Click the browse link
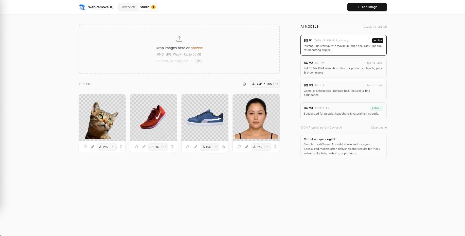Image resolution: width=465 pixels, height=236 pixels. 196,48
